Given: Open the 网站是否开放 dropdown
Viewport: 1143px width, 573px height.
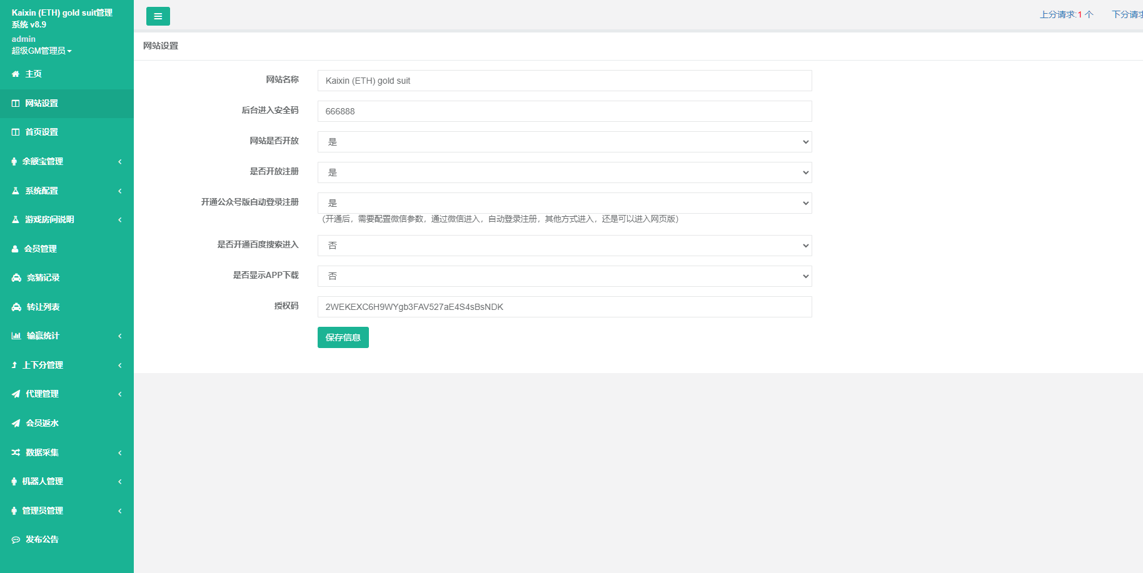Looking at the screenshot, I should click(x=564, y=142).
